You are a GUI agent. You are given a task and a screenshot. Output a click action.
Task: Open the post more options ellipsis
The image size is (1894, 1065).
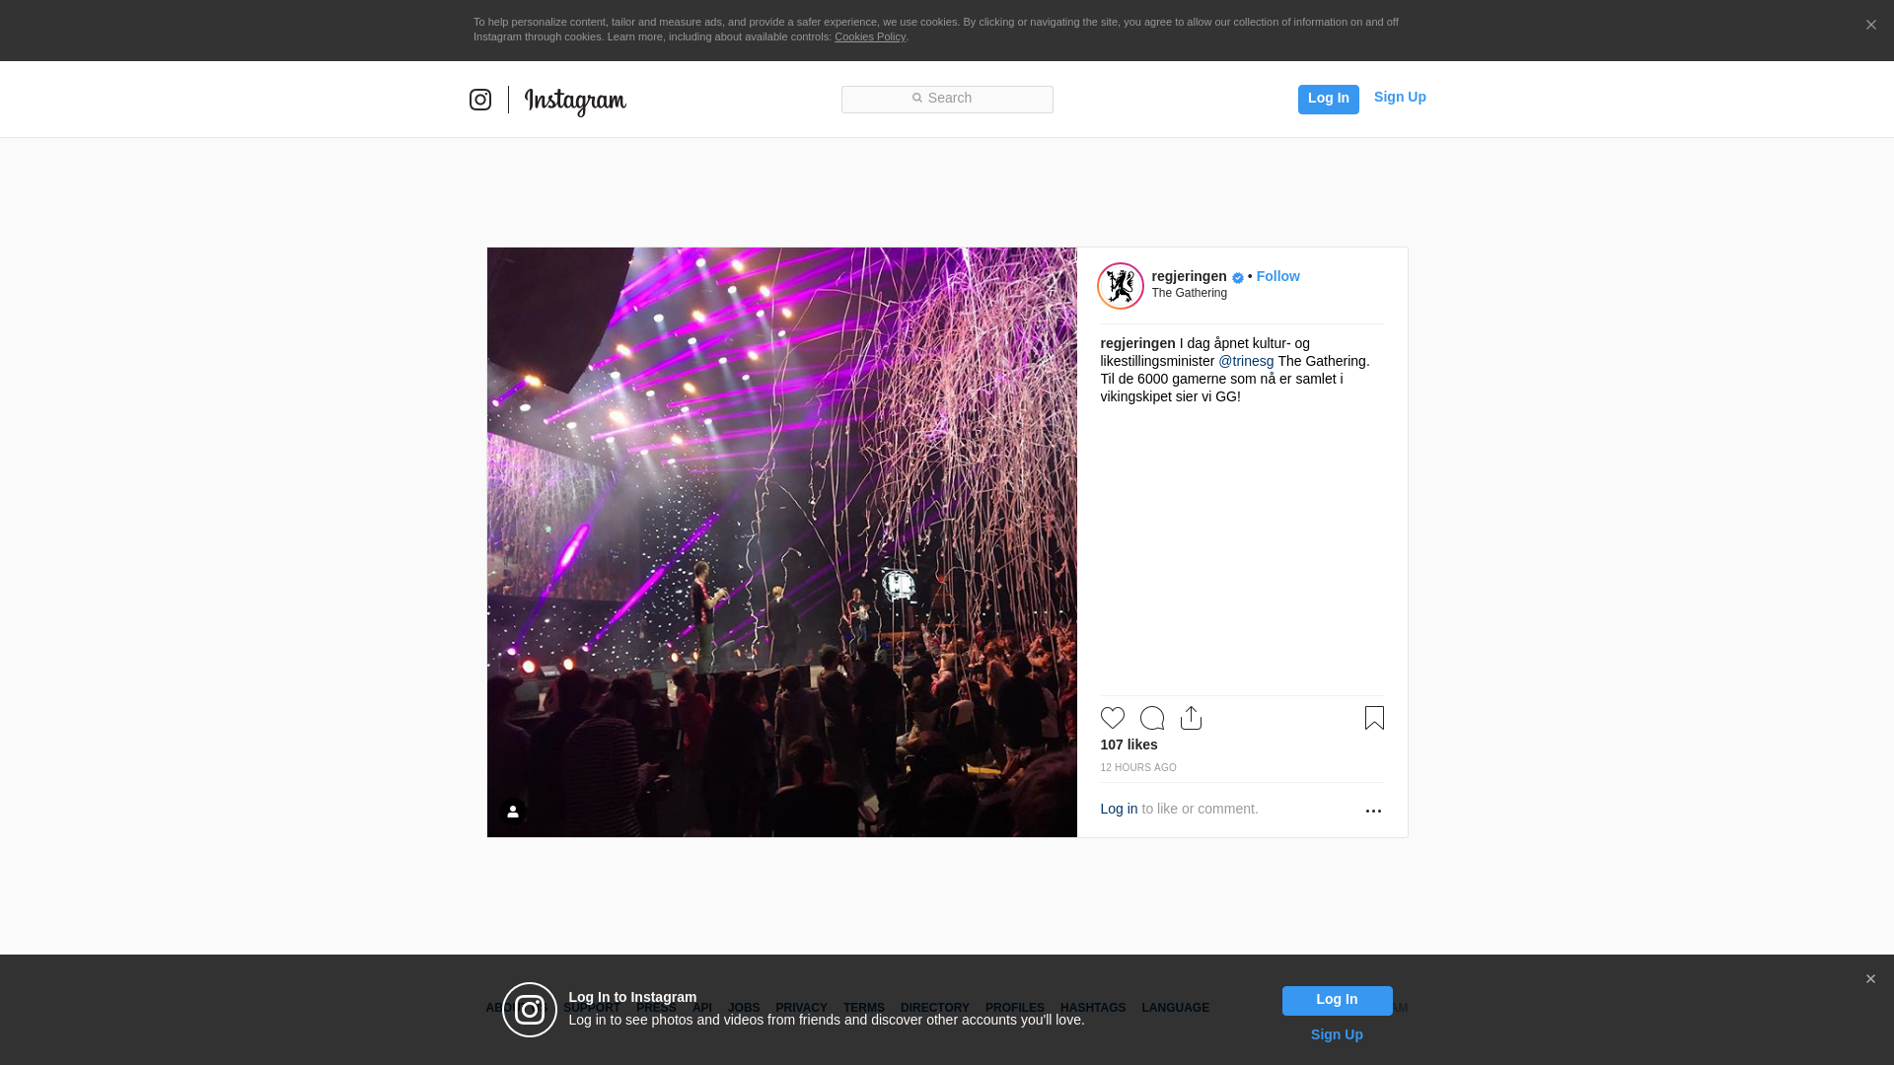point(1373,811)
